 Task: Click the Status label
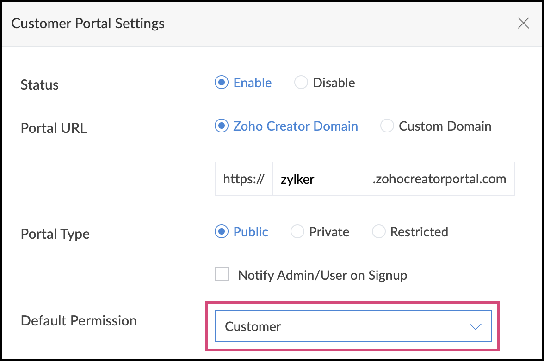point(40,85)
